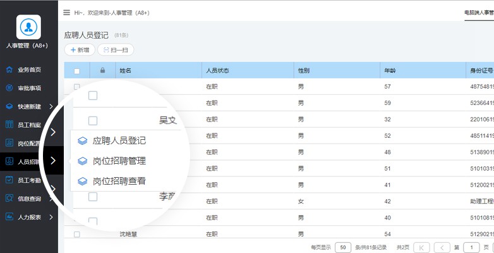Go to first page button

tap(421, 247)
